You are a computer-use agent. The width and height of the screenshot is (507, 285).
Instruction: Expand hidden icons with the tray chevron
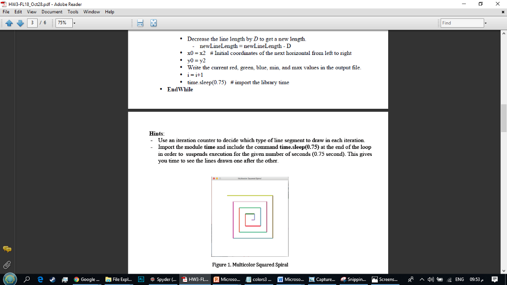pos(423,279)
